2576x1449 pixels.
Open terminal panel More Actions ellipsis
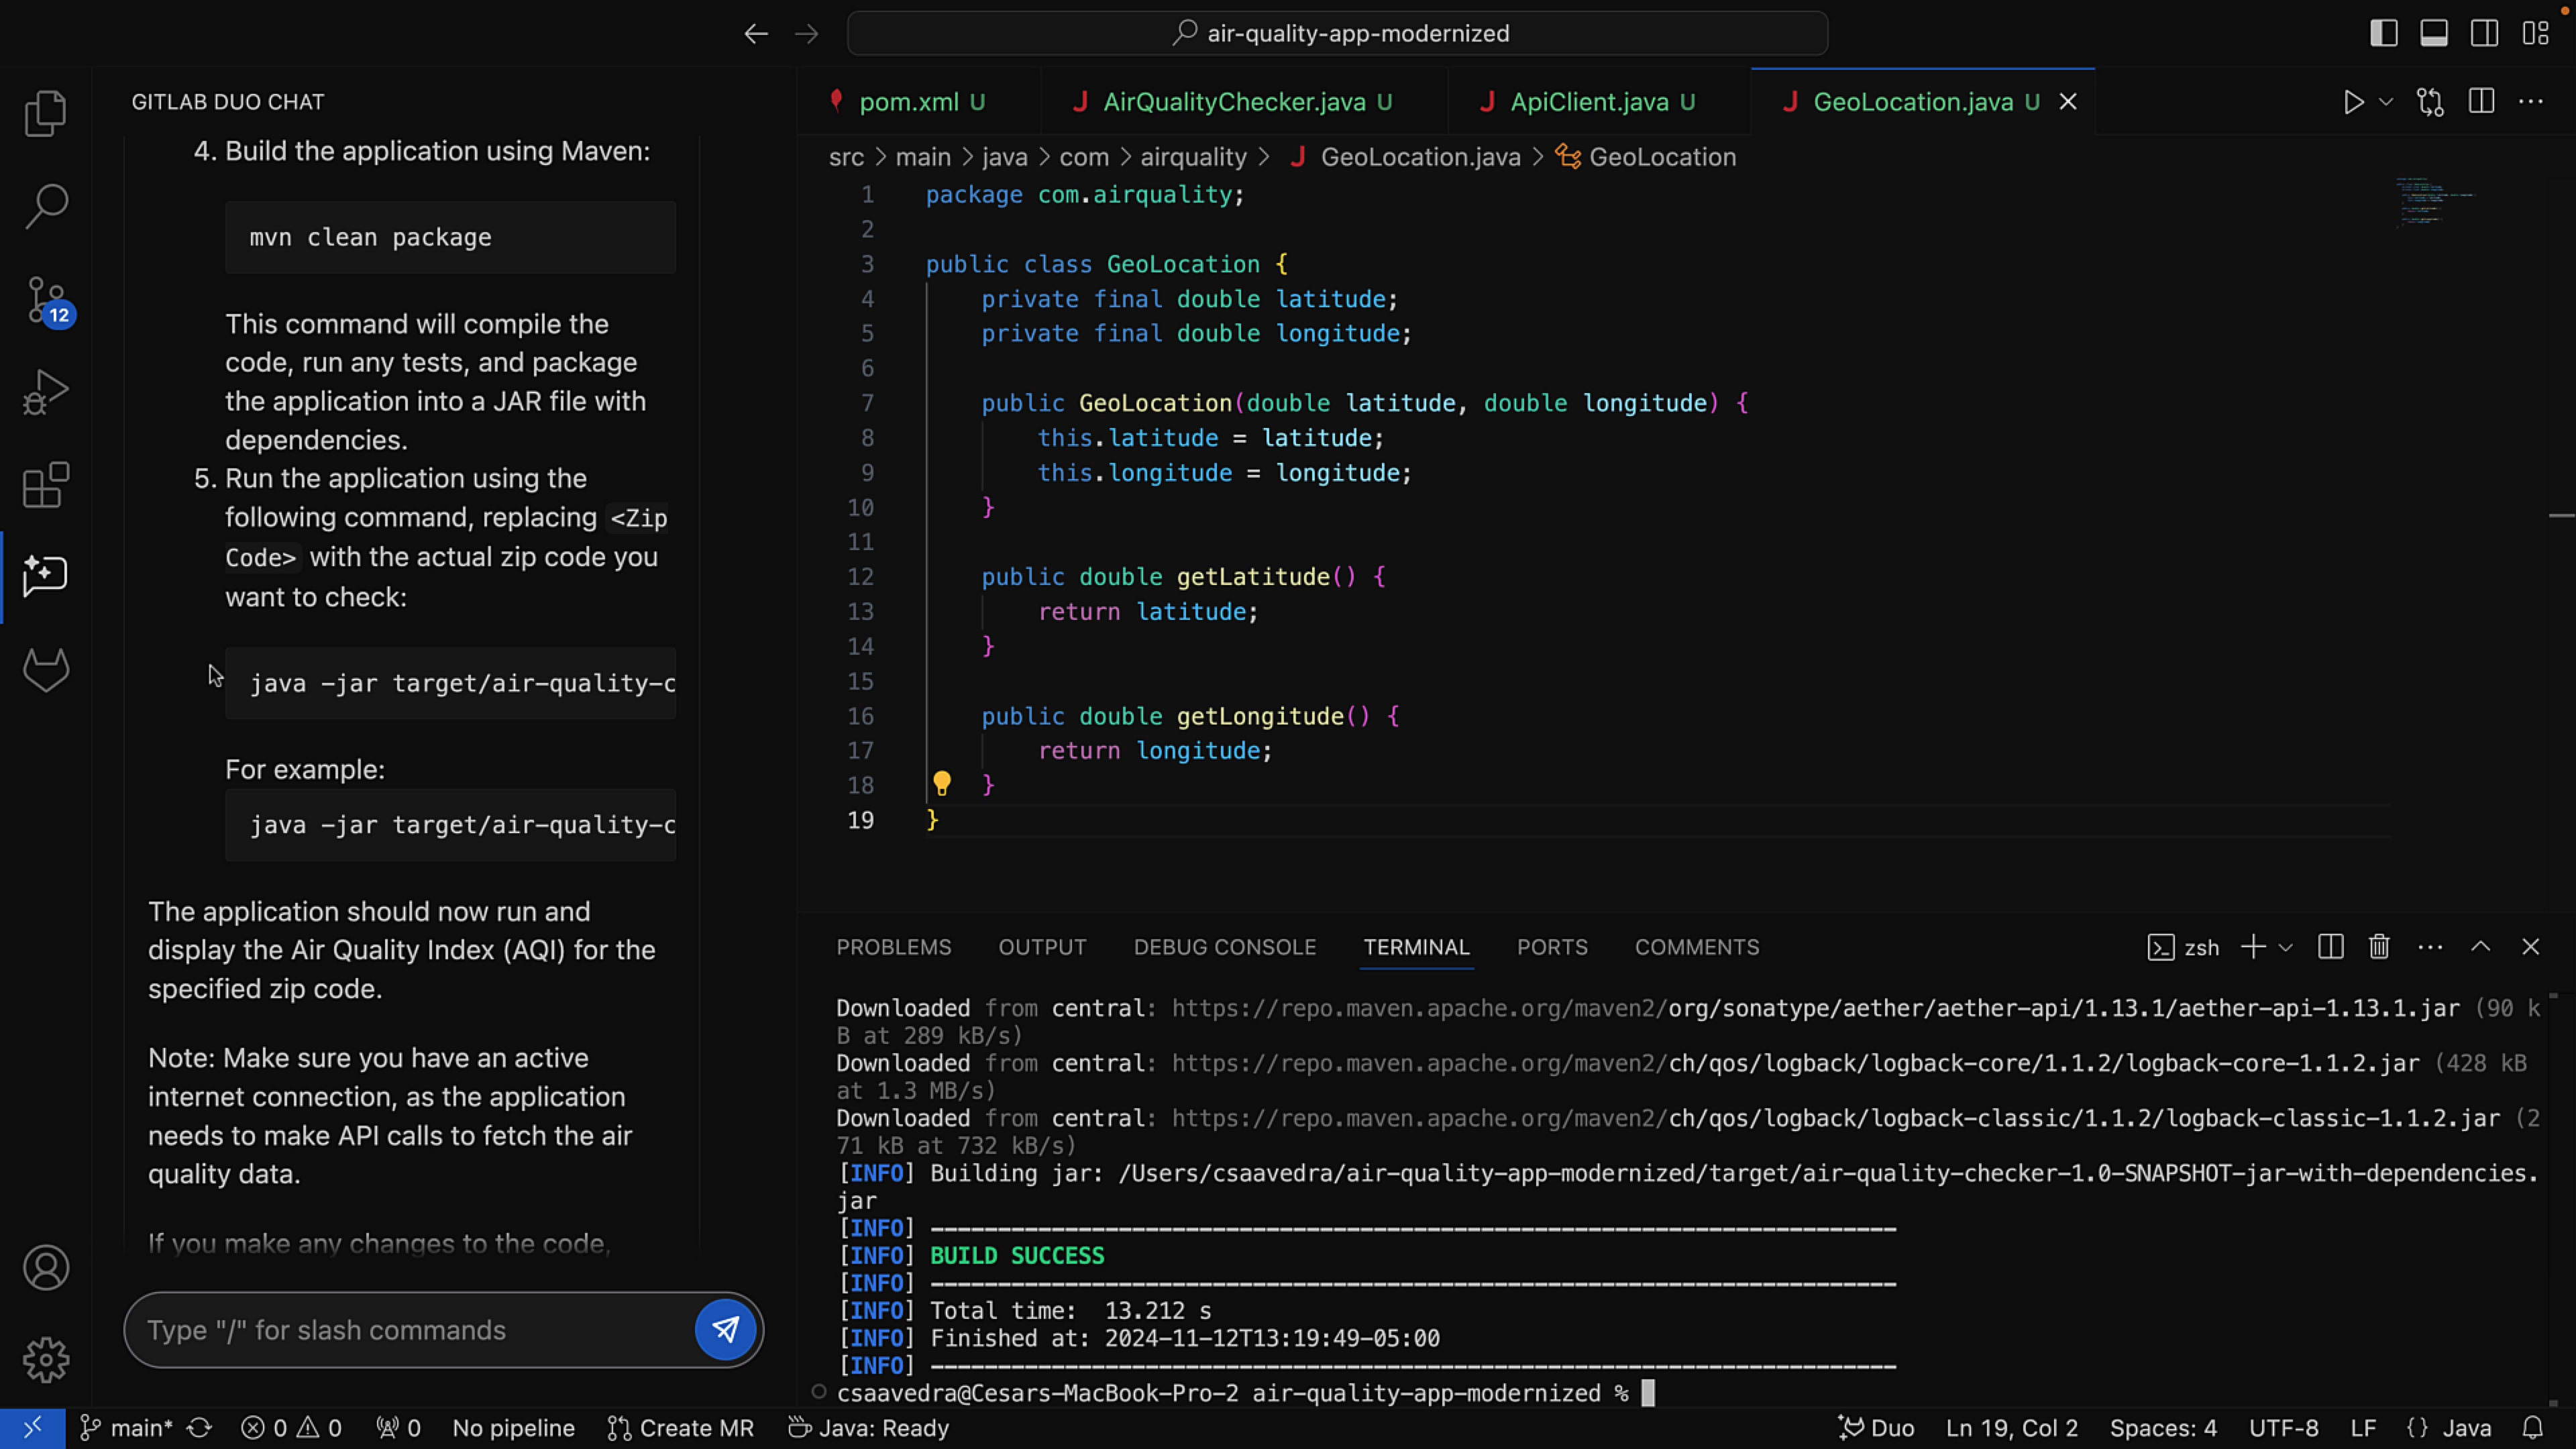2430,947
